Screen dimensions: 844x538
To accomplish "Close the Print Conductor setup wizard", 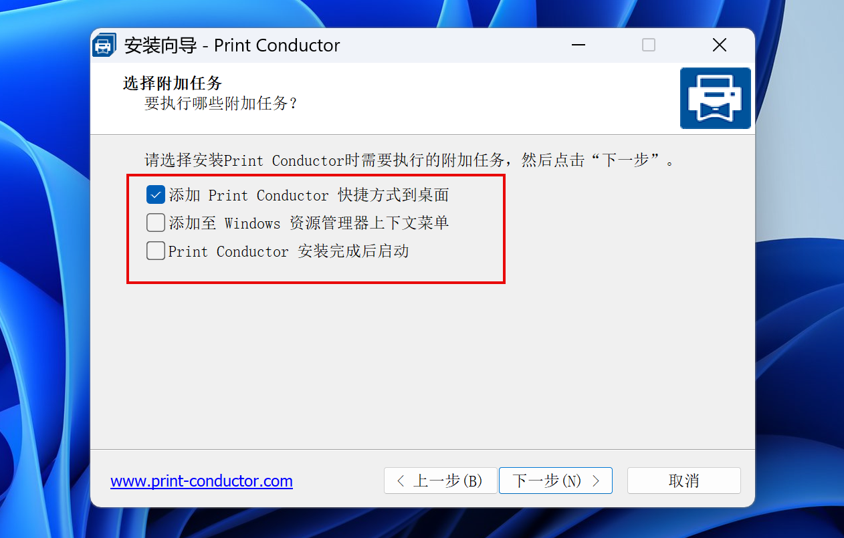I will pyautogui.click(x=720, y=45).
